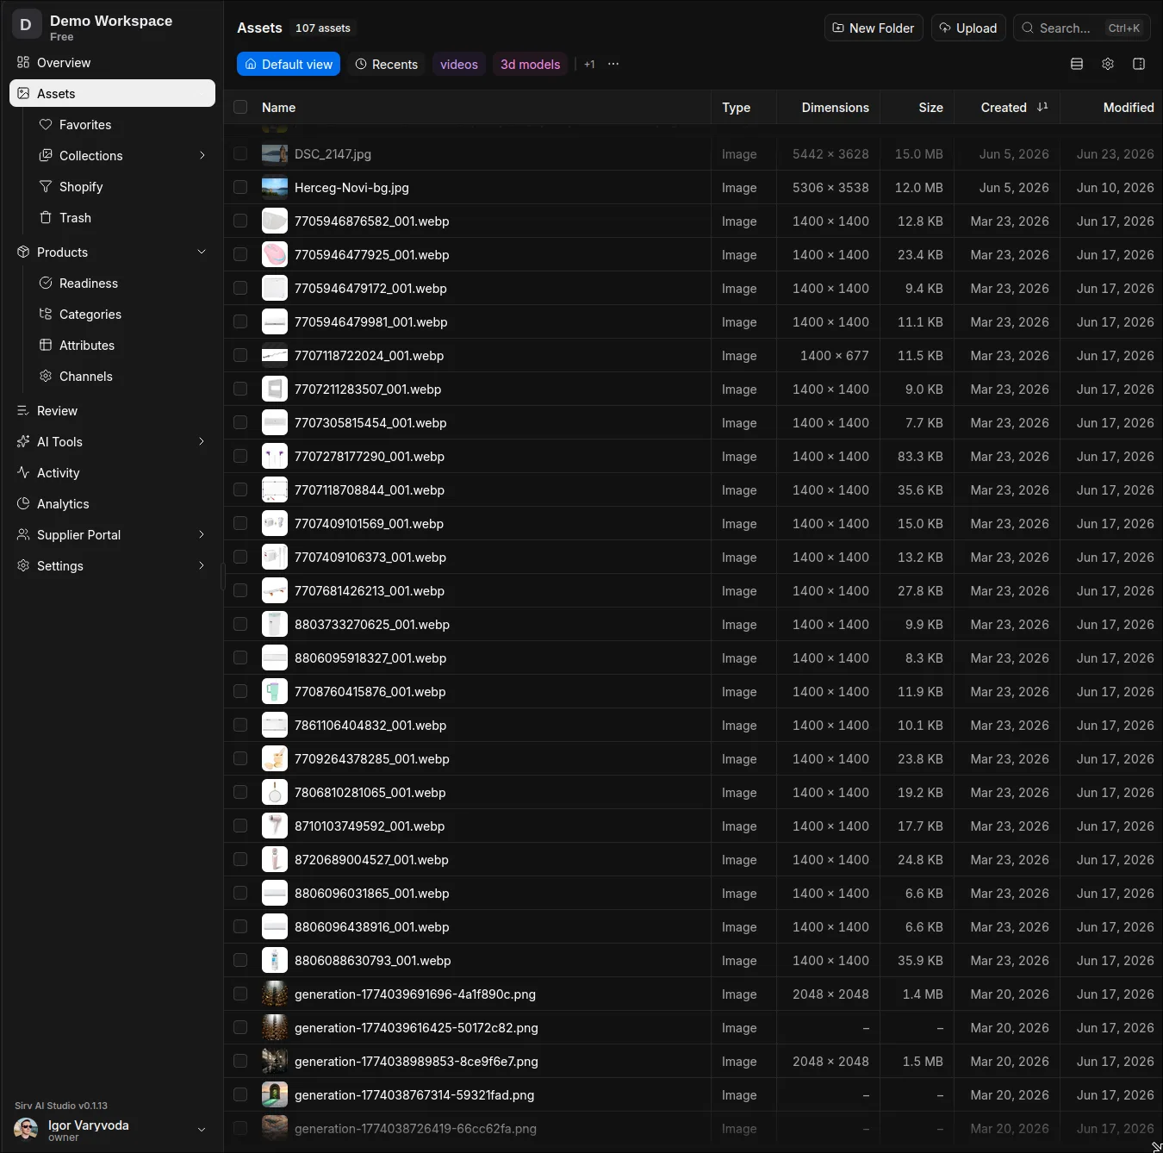Open Trash via its bin icon

coord(46,218)
